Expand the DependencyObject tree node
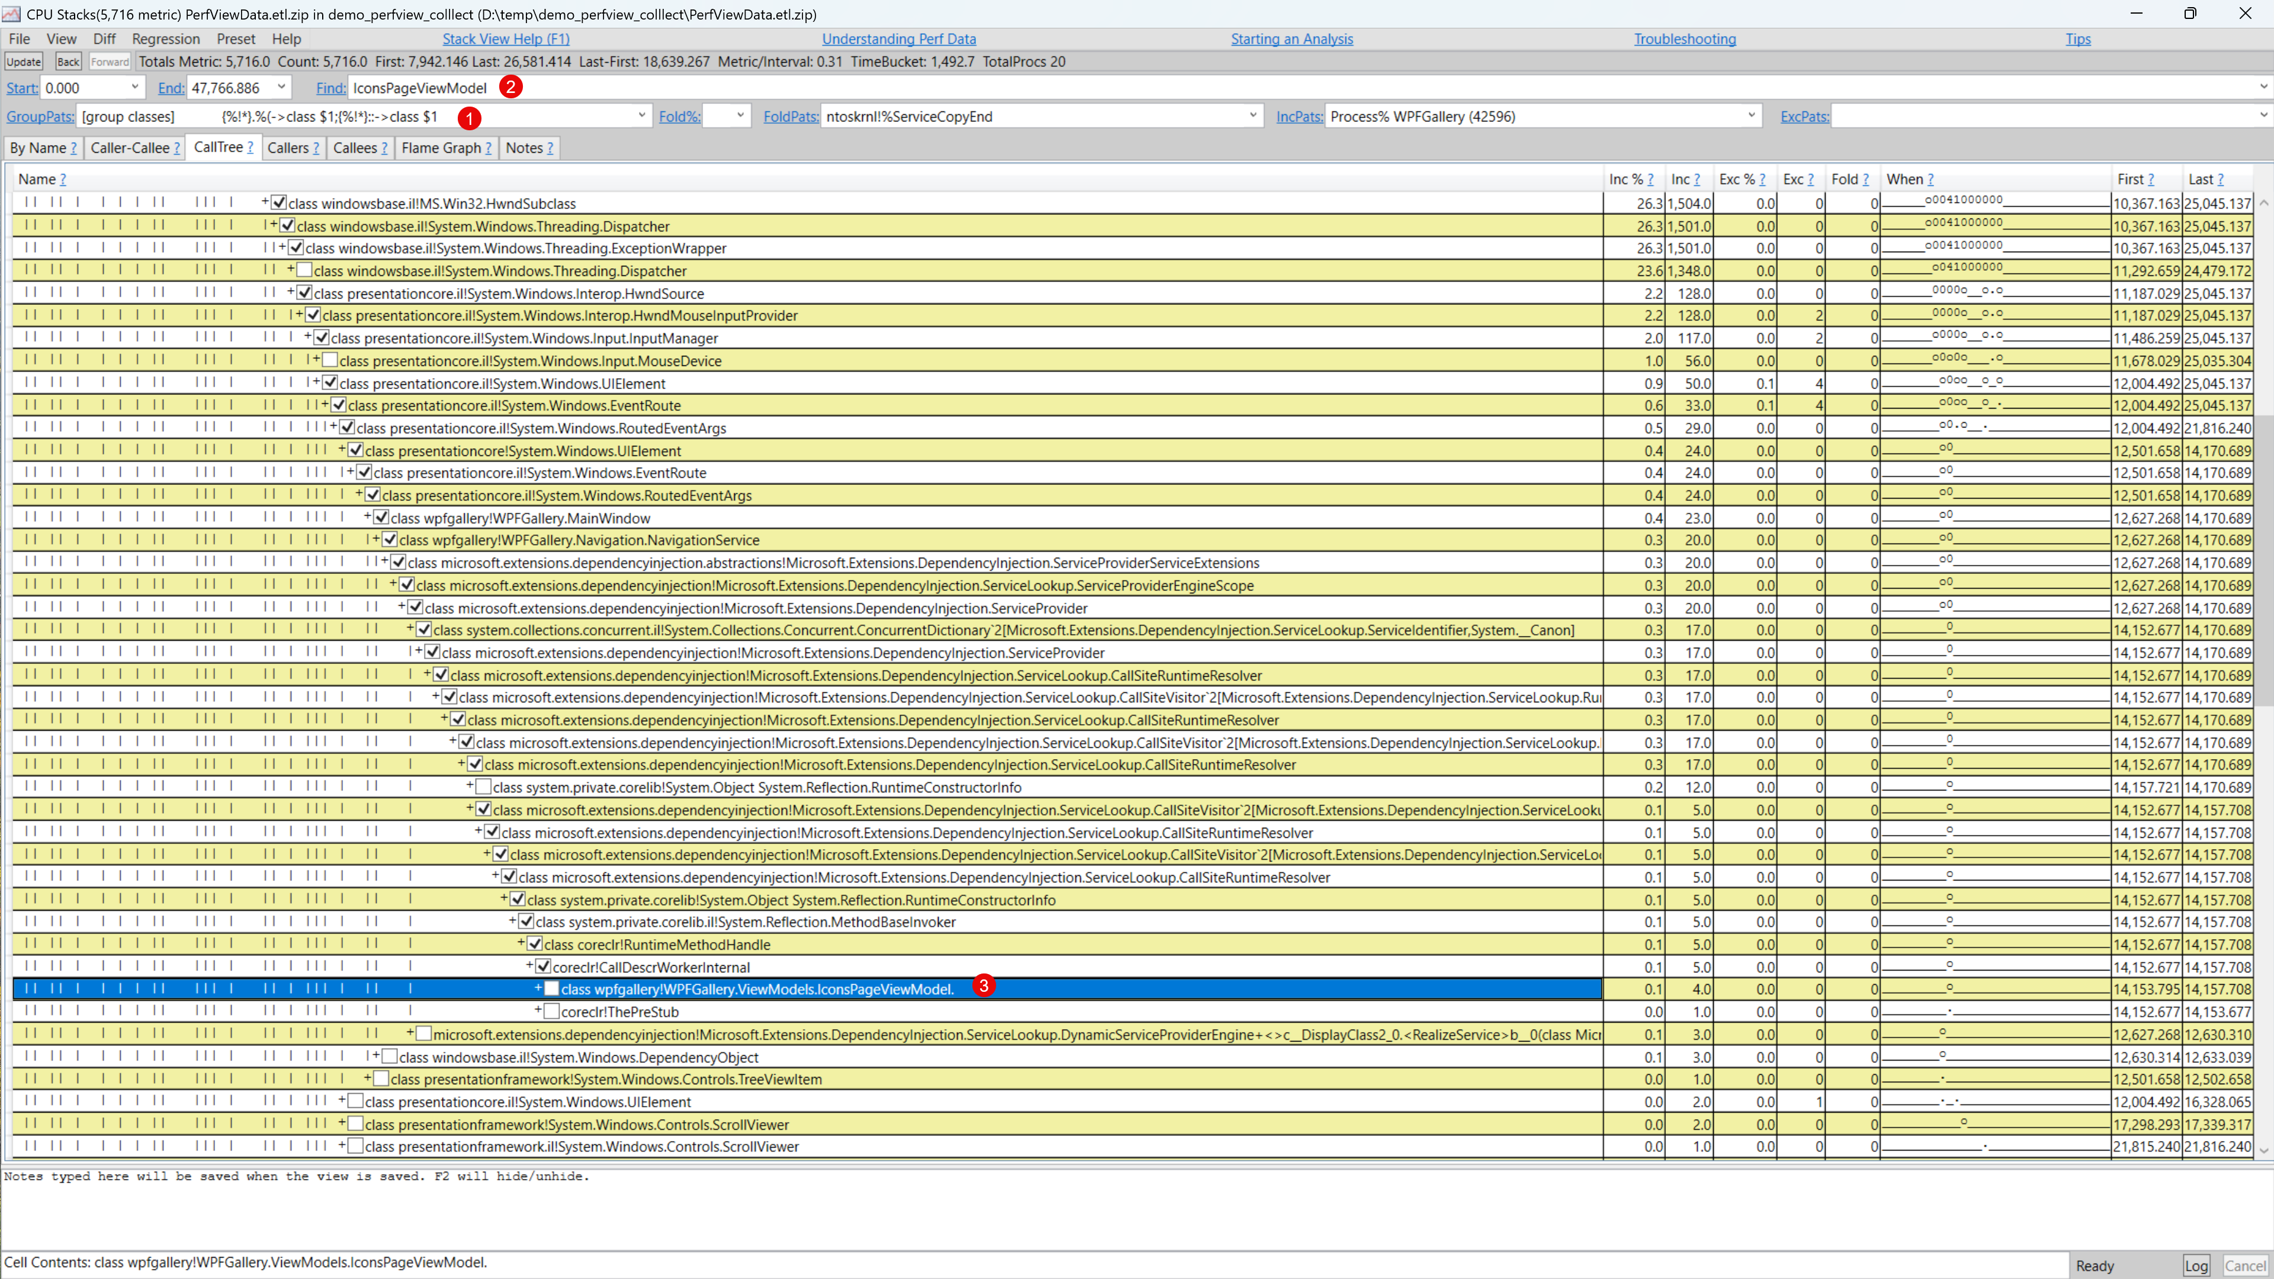 375,1056
